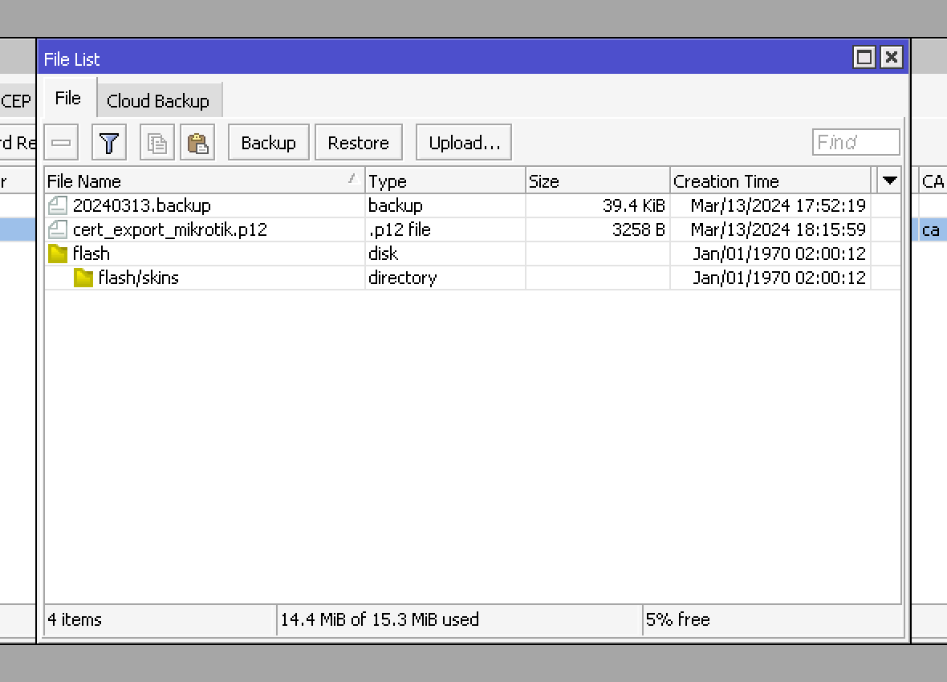Screen dimensions: 947x682
Task: Select the File tab
Action: point(68,98)
